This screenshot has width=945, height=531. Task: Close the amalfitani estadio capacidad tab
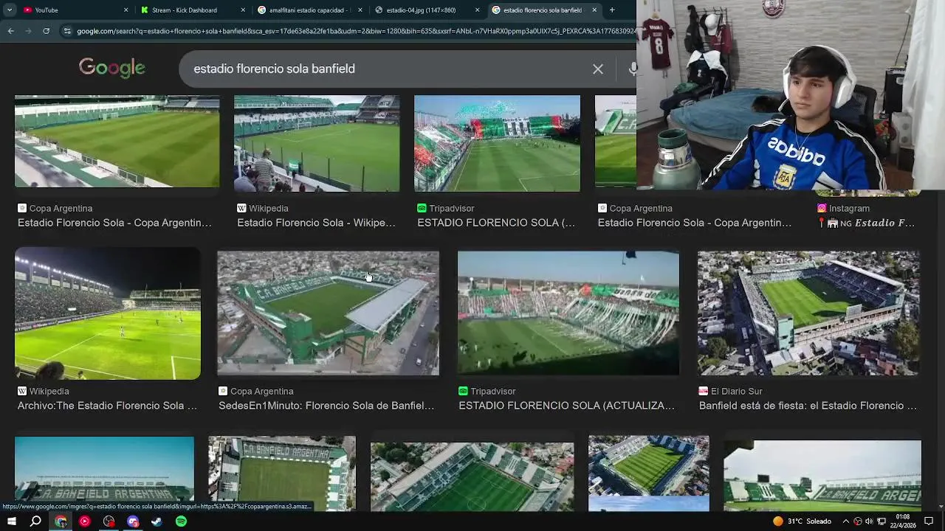[x=360, y=10]
